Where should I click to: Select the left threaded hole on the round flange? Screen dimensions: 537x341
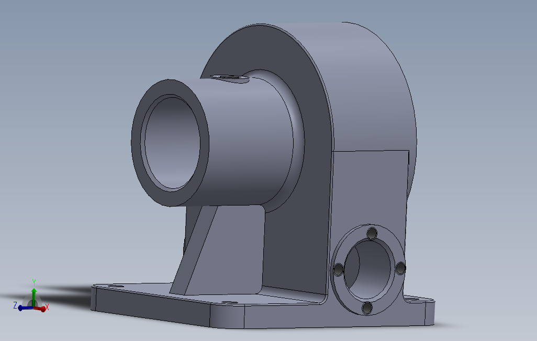point(338,270)
